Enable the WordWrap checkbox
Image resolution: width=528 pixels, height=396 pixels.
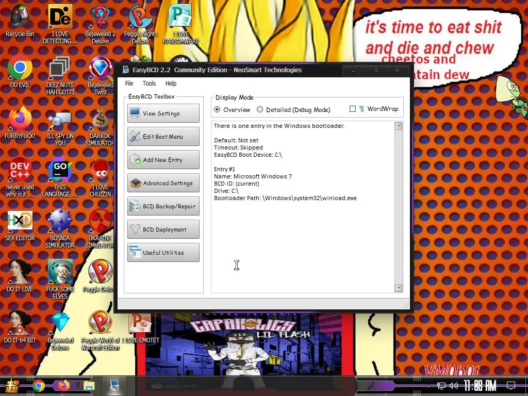tap(353, 109)
